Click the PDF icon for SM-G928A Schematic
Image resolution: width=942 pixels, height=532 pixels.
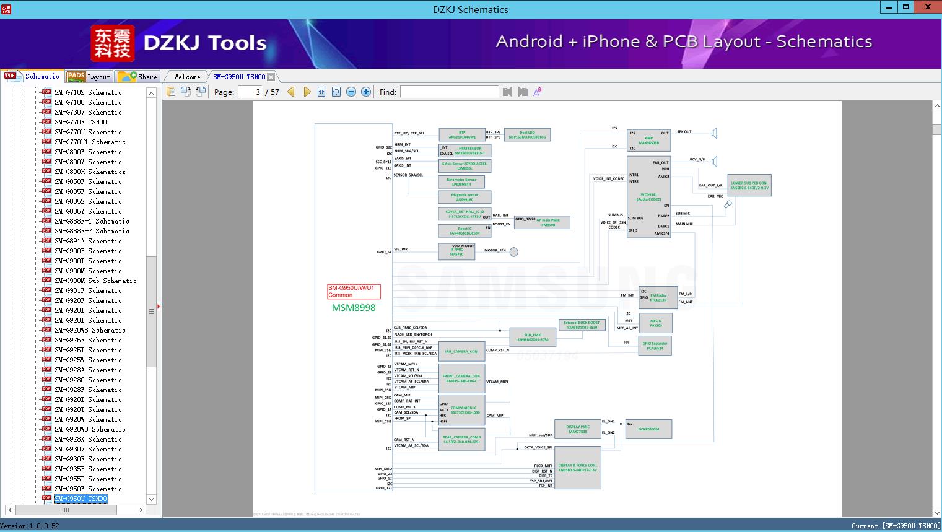point(46,370)
